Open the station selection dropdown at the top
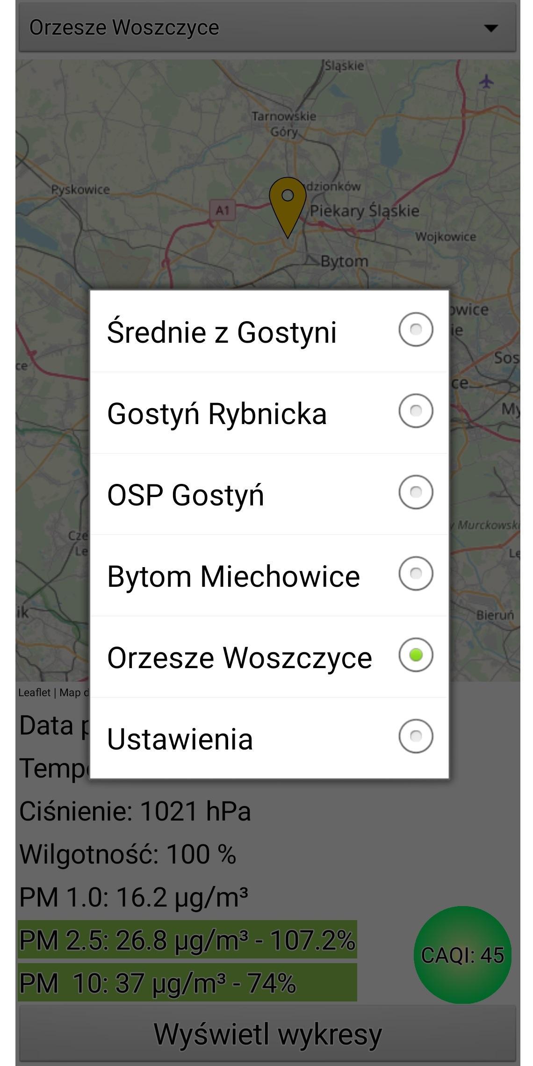The height and width of the screenshot is (1066, 533). [x=266, y=28]
